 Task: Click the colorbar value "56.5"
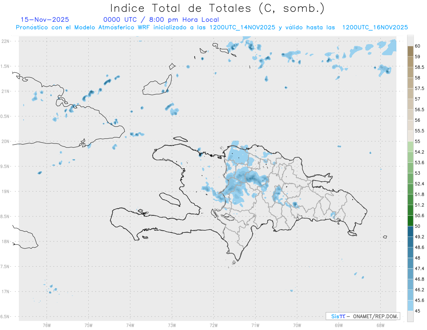(420, 110)
